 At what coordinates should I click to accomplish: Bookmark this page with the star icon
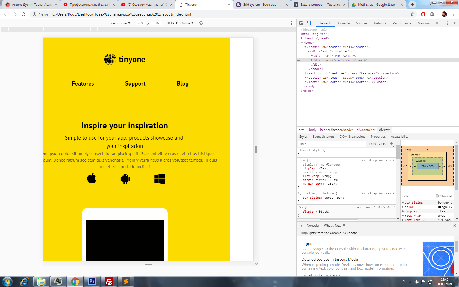click(x=412, y=14)
